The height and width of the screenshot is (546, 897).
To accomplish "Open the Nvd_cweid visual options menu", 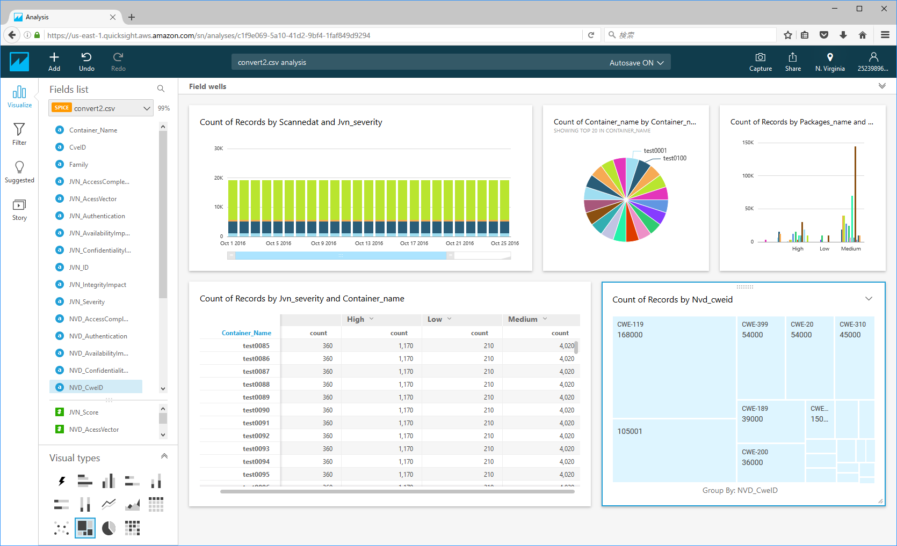I will (x=869, y=299).
